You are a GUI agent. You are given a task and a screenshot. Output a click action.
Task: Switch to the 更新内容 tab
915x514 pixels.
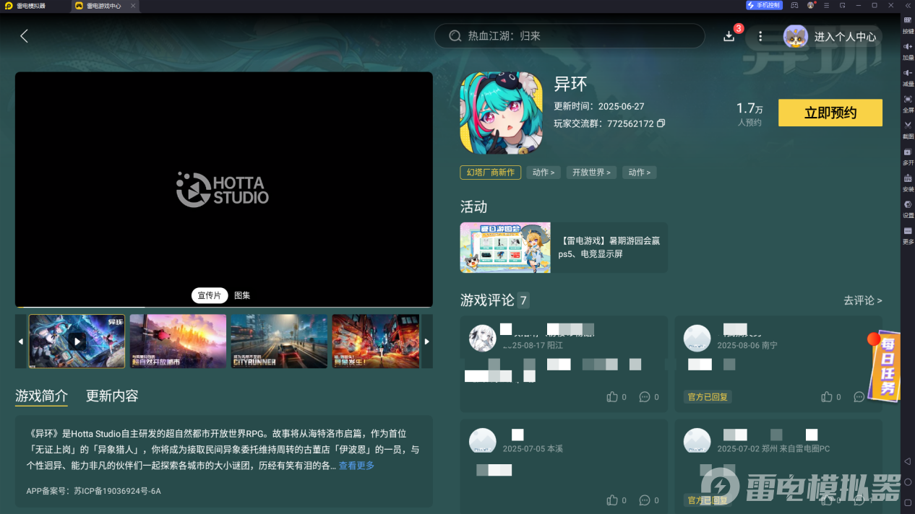[112, 396]
